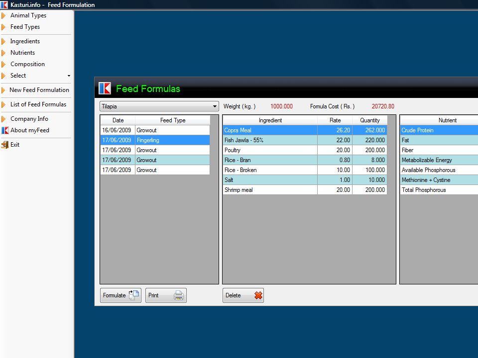Select the 16/06/2009 Growout formula row

[155, 130]
